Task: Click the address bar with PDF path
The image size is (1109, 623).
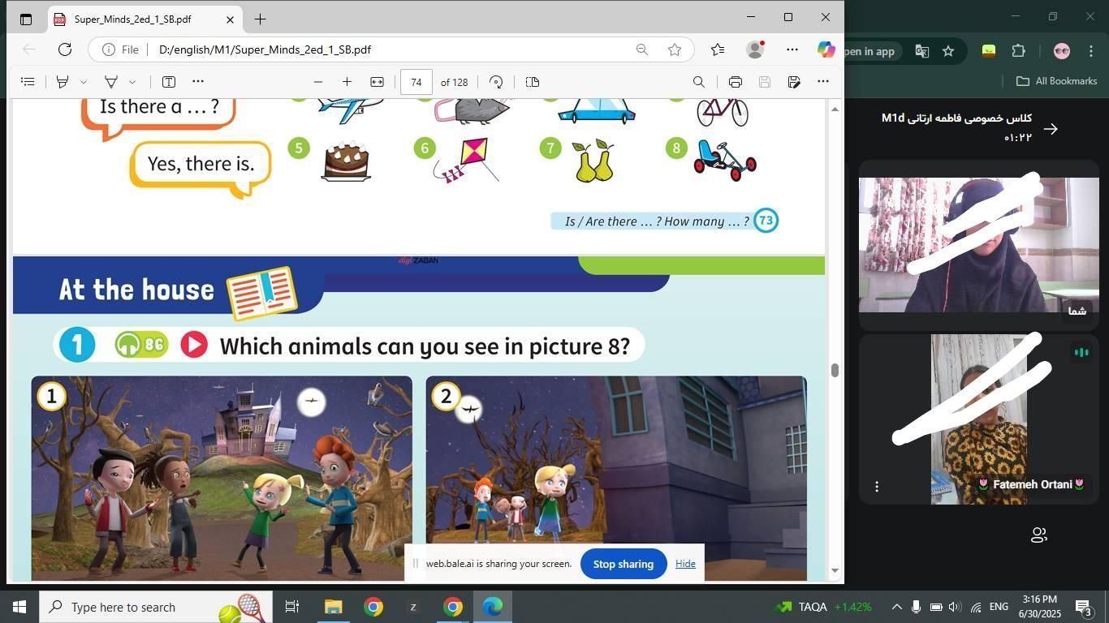Action: coord(390,49)
